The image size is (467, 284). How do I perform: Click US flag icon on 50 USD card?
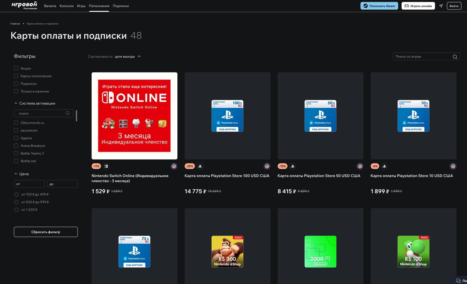coord(360,166)
